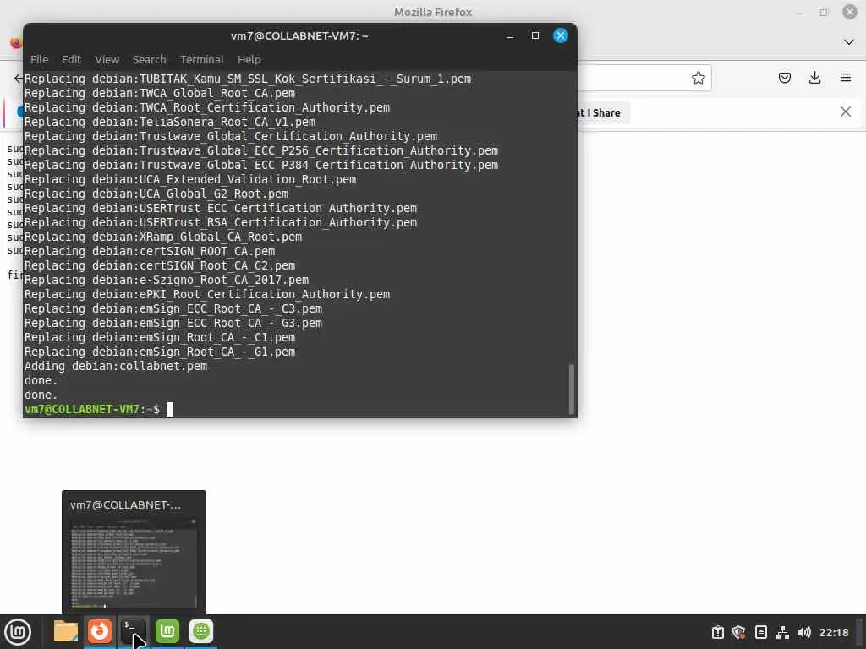Screen dimensions: 866x649
Task: Bookmark page with Firefox star icon
Action: (698, 78)
